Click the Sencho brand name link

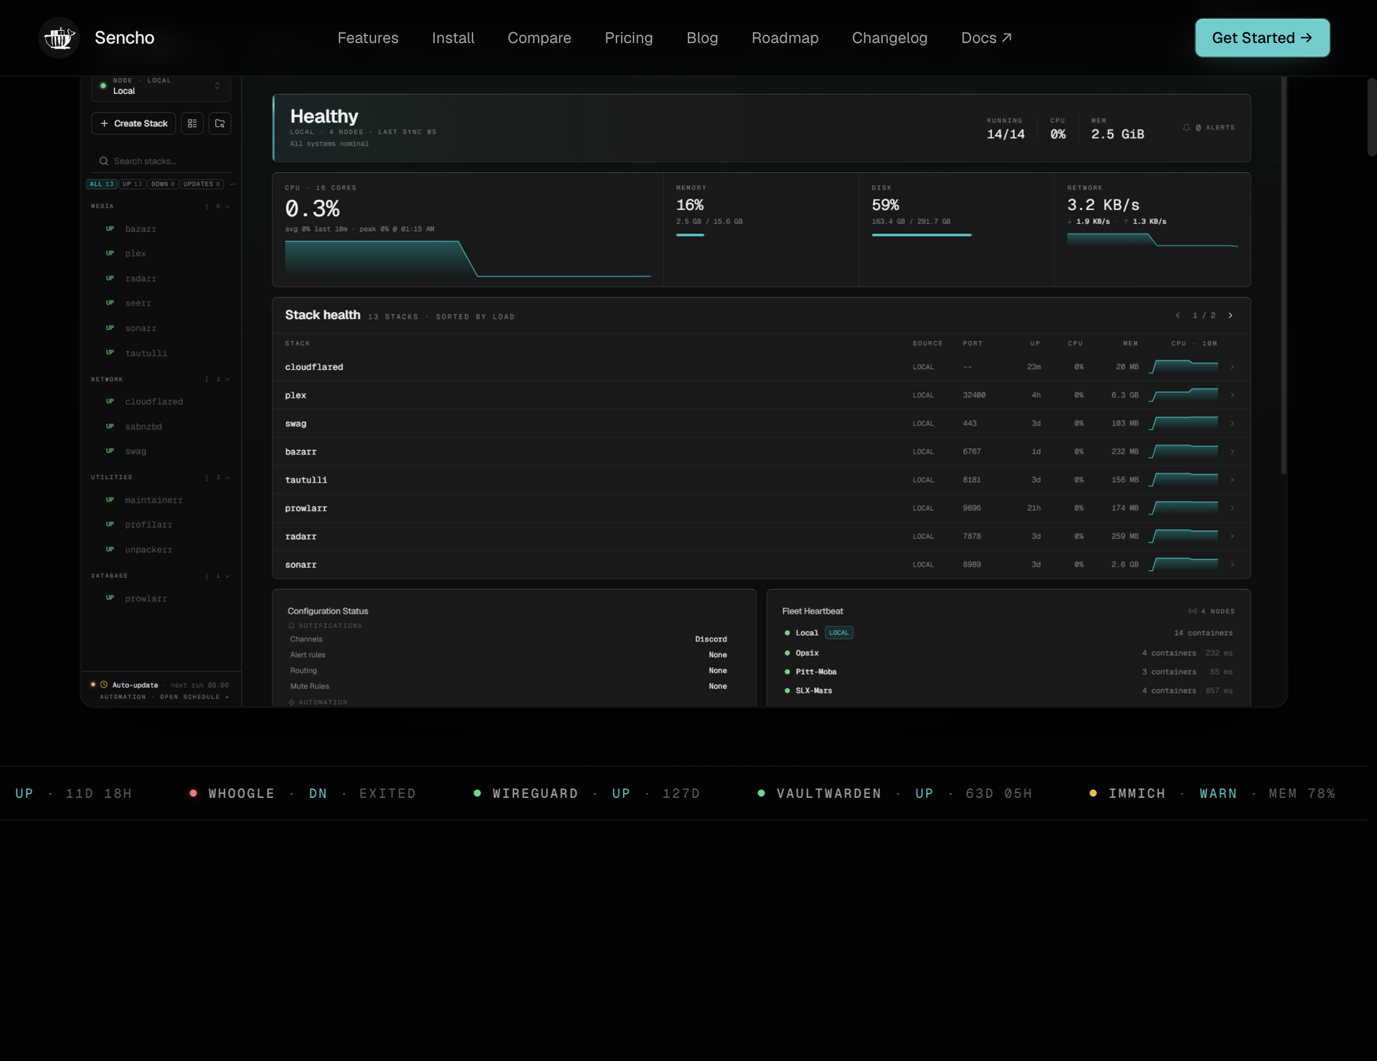click(125, 38)
